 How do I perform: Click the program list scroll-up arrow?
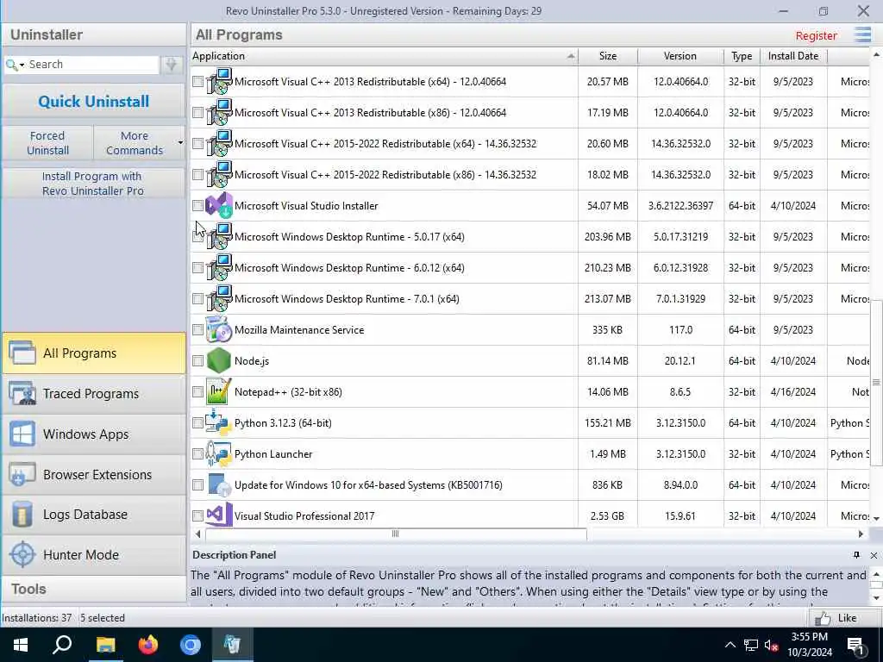tap(876, 55)
